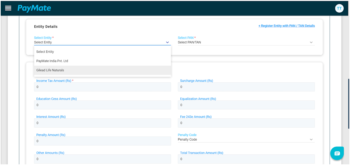Expand the Select PAN/TAN dropdown
Viewport: 350px width, 165px height.
pyautogui.click(x=246, y=42)
